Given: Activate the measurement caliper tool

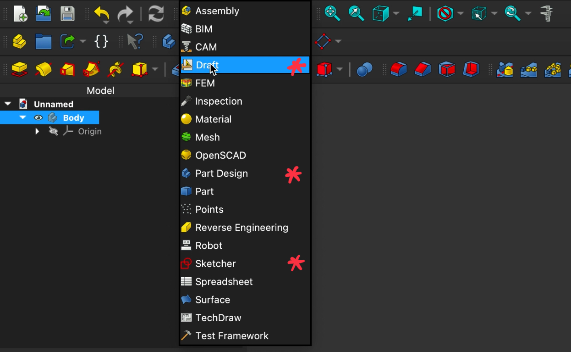Looking at the screenshot, I should (x=547, y=14).
